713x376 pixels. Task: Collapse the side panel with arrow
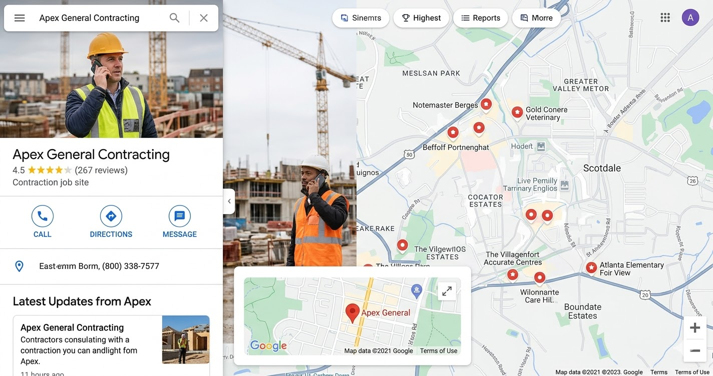229,201
